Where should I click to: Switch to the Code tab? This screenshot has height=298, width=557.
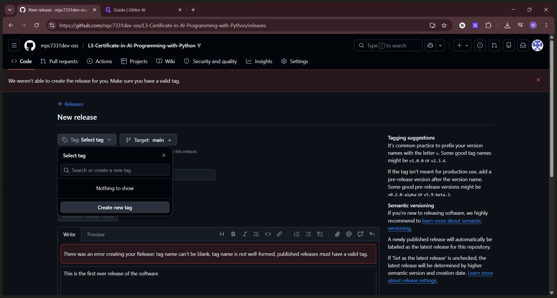pyautogui.click(x=22, y=61)
